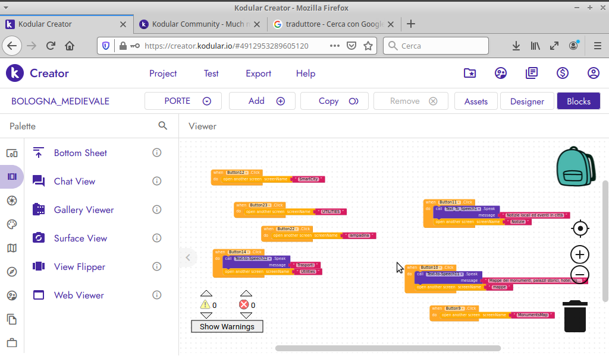Image resolution: width=609 pixels, height=356 pixels.
Task: Switch to the traduttore Google tab
Action: [334, 24]
